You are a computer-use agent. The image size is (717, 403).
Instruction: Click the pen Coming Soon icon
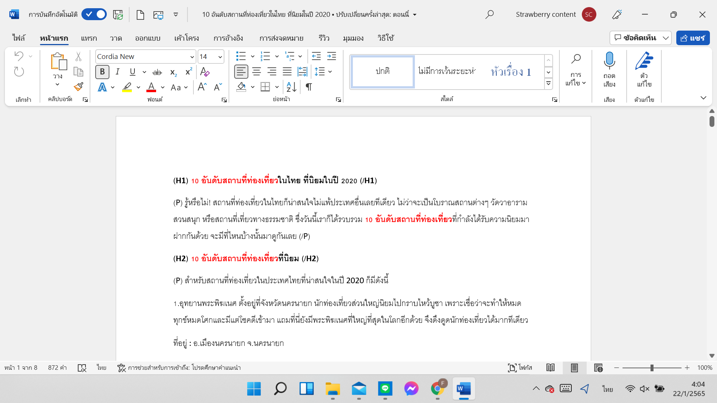click(x=617, y=15)
